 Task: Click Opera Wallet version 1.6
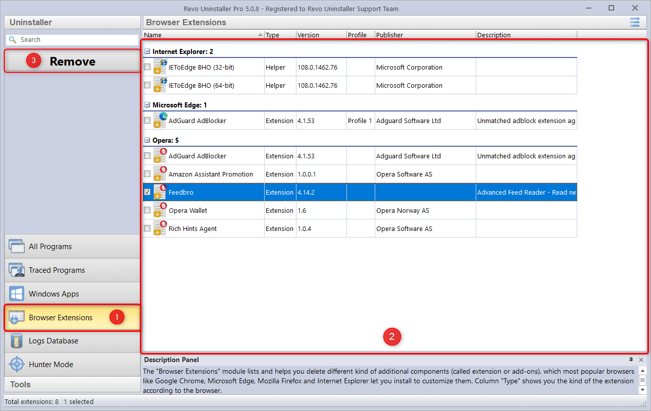click(x=321, y=210)
